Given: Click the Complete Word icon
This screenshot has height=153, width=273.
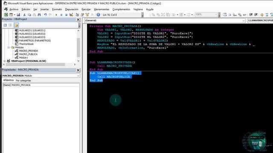Looking at the screenshot, I should point(244,15).
